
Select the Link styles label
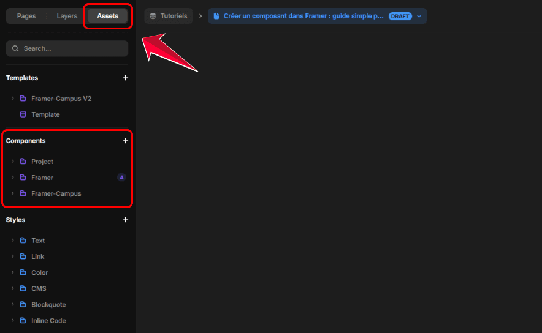click(x=37, y=256)
